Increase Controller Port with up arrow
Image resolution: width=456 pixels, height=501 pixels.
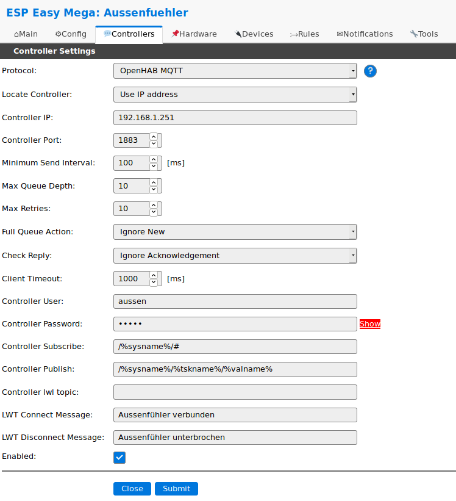click(154, 137)
